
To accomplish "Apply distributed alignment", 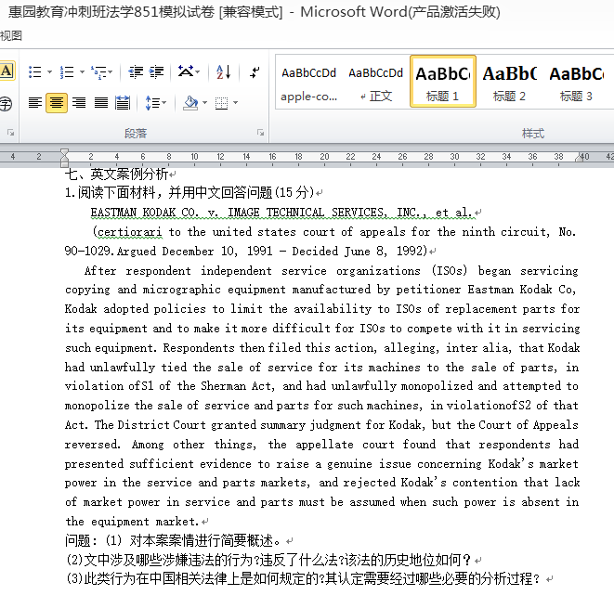I will click(123, 103).
